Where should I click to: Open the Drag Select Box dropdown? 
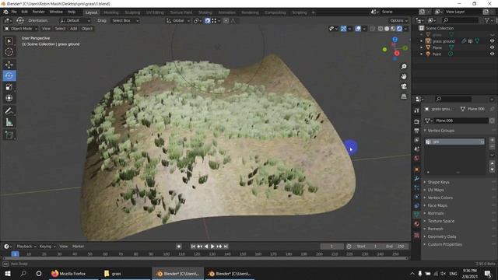[x=125, y=21]
